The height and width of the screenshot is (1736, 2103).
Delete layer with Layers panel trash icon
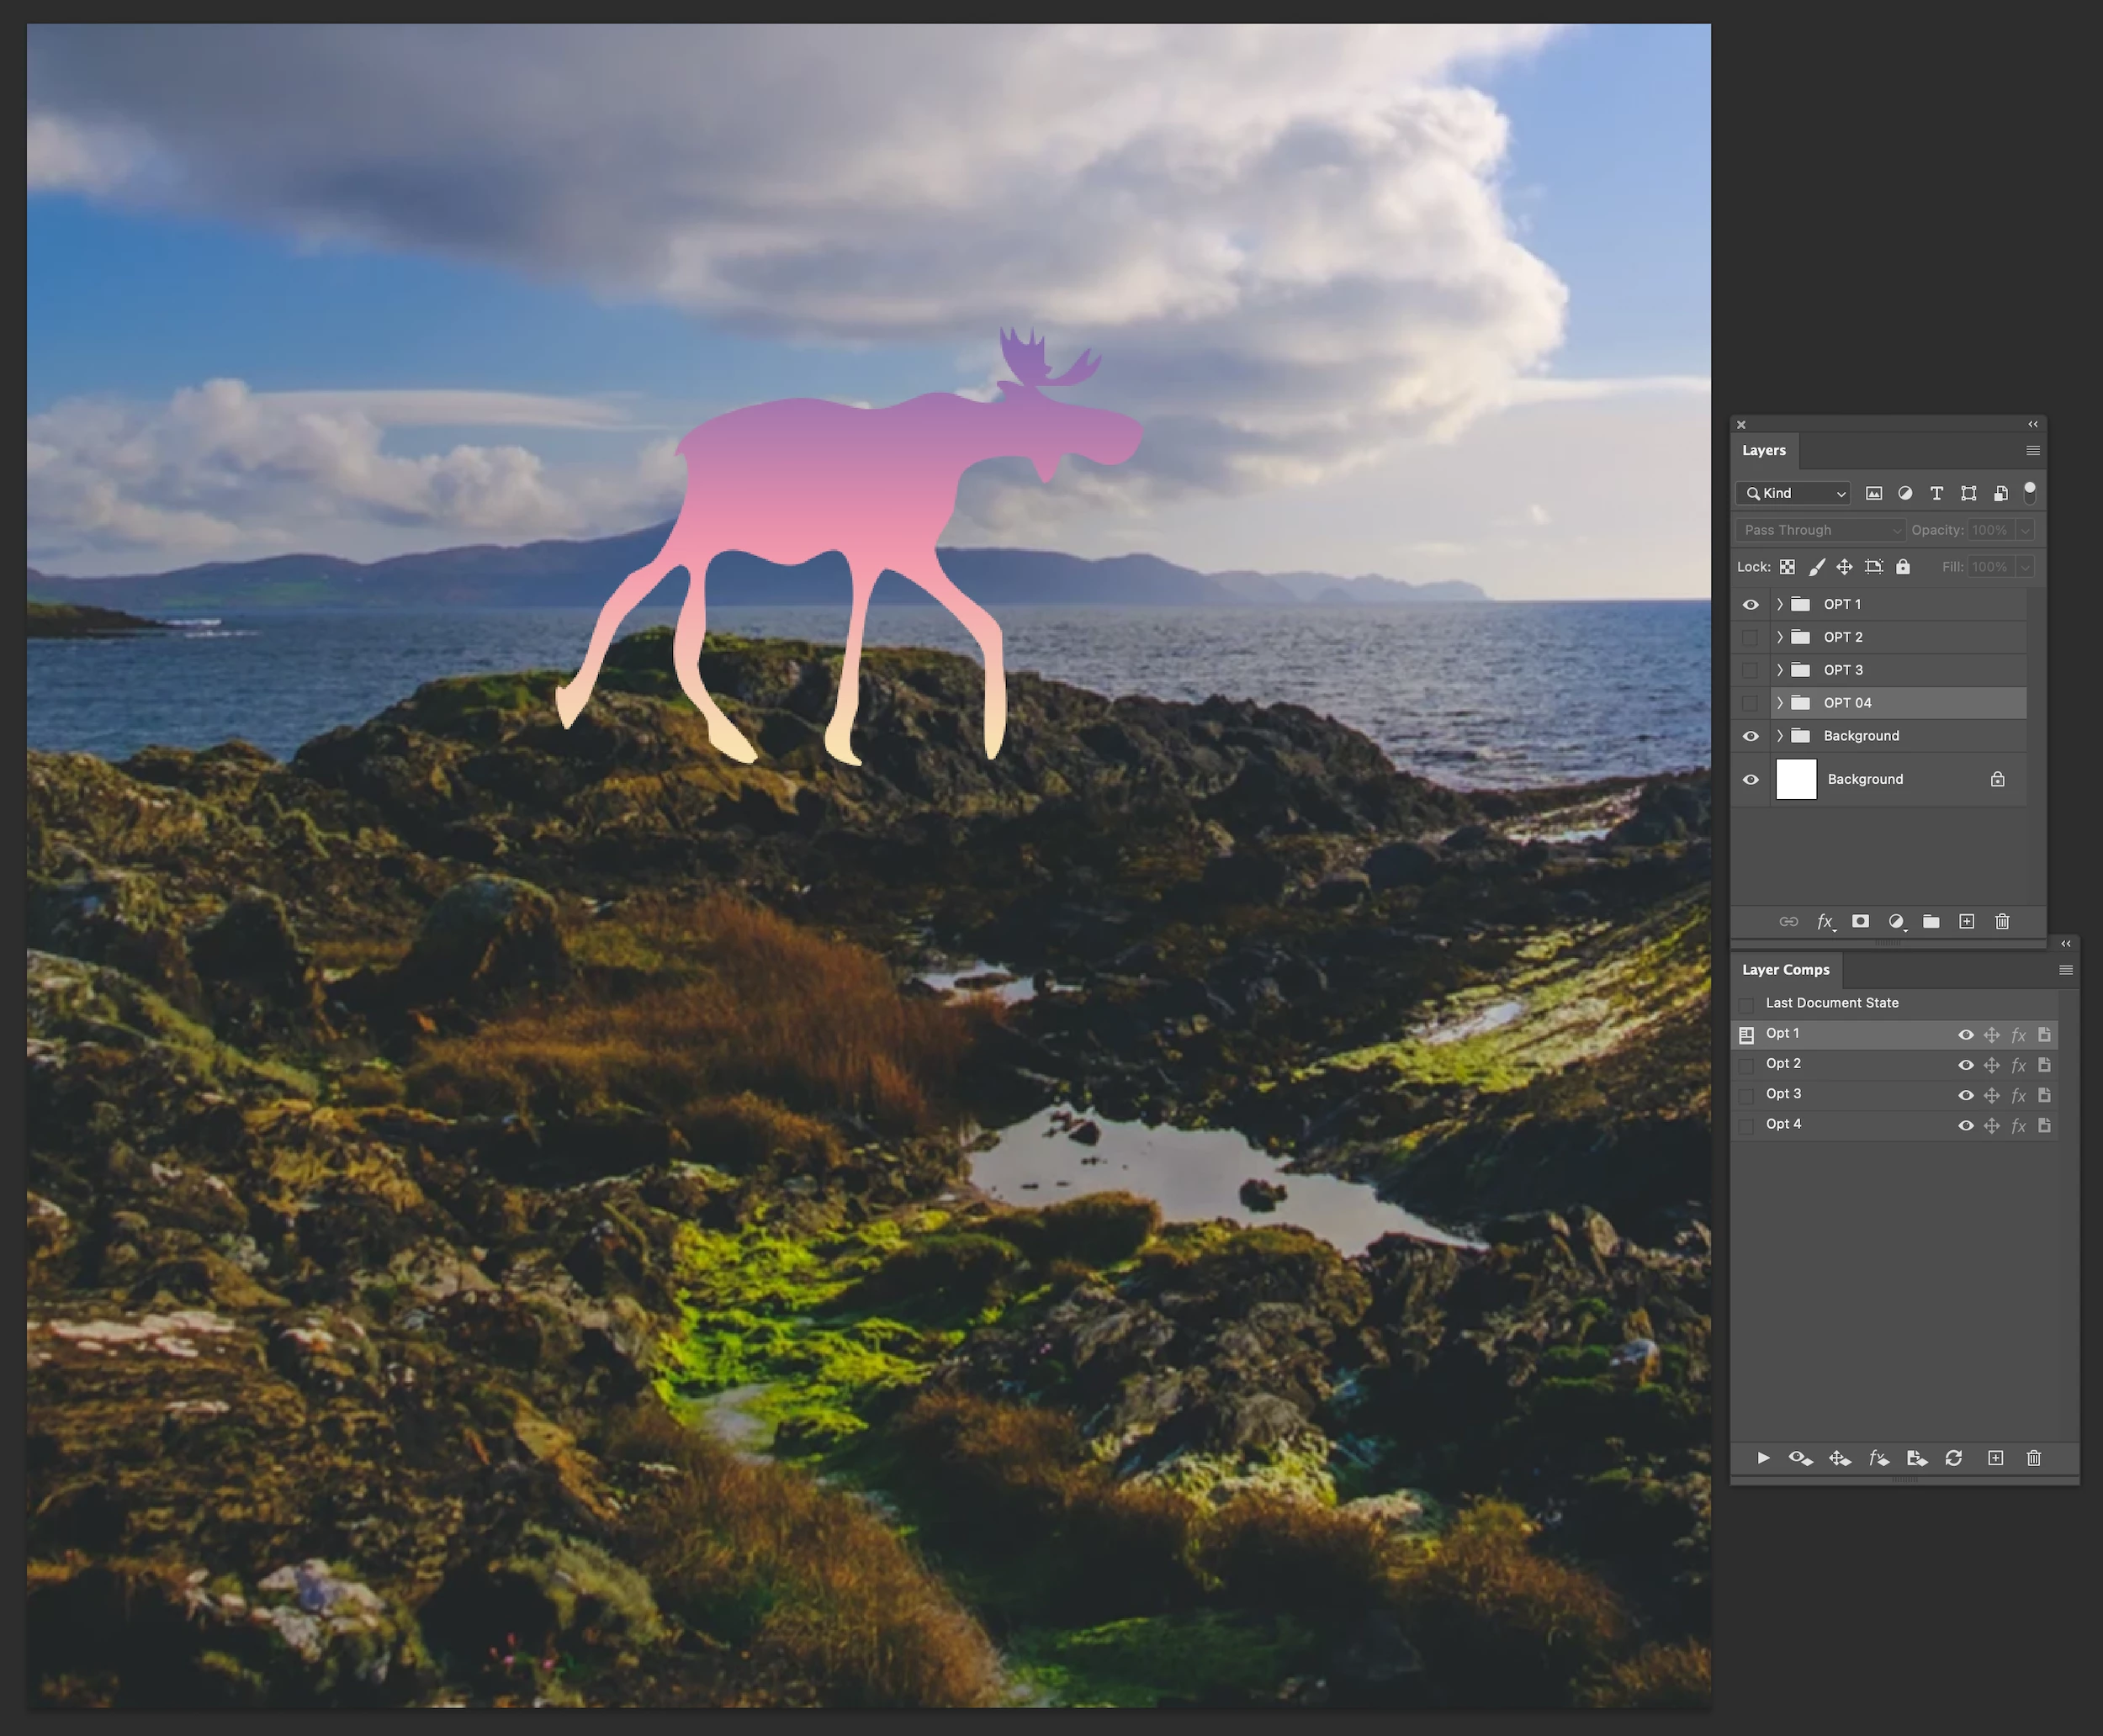[2002, 921]
